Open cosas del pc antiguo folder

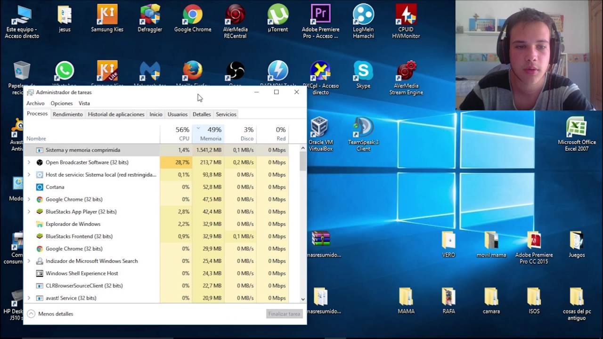[577, 304]
